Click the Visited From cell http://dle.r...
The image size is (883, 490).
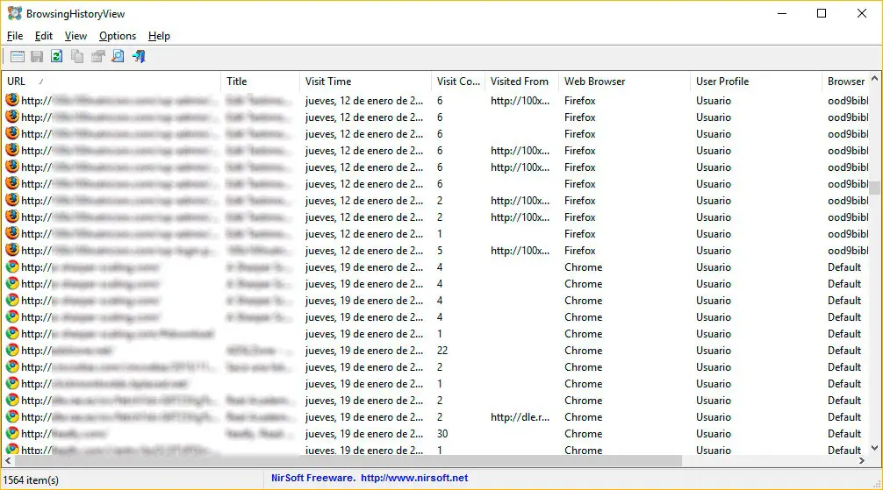tap(520, 417)
